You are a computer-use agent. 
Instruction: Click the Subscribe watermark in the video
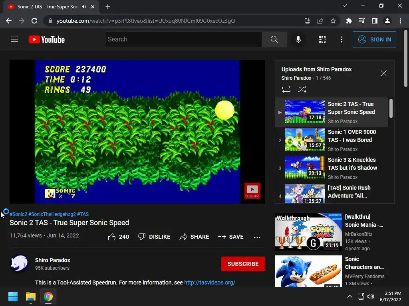pos(252,191)
